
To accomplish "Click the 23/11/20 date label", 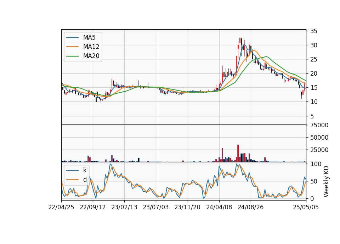I will coord(188,208).
